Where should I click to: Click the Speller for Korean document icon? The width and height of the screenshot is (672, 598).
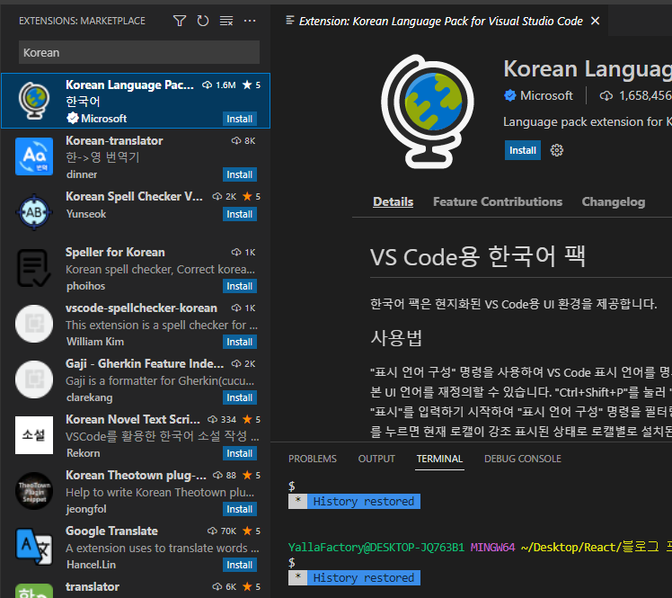34,268
